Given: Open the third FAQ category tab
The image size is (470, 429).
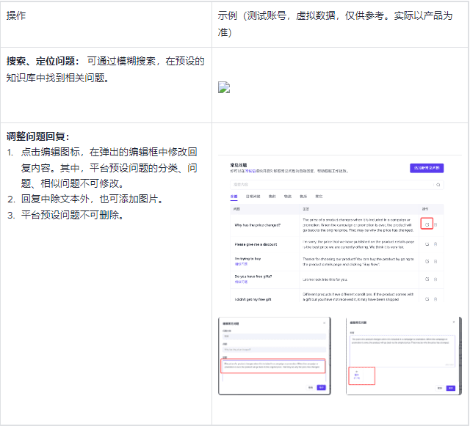Looking at the screenshot, I should point(272,197).
